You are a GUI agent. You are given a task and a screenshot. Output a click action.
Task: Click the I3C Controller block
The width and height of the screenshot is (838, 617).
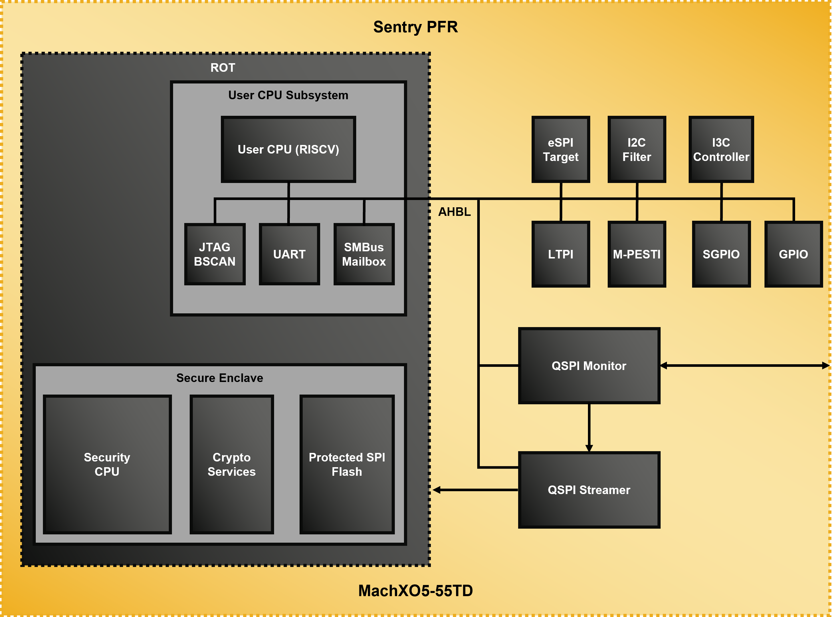(x=721, y=150)
